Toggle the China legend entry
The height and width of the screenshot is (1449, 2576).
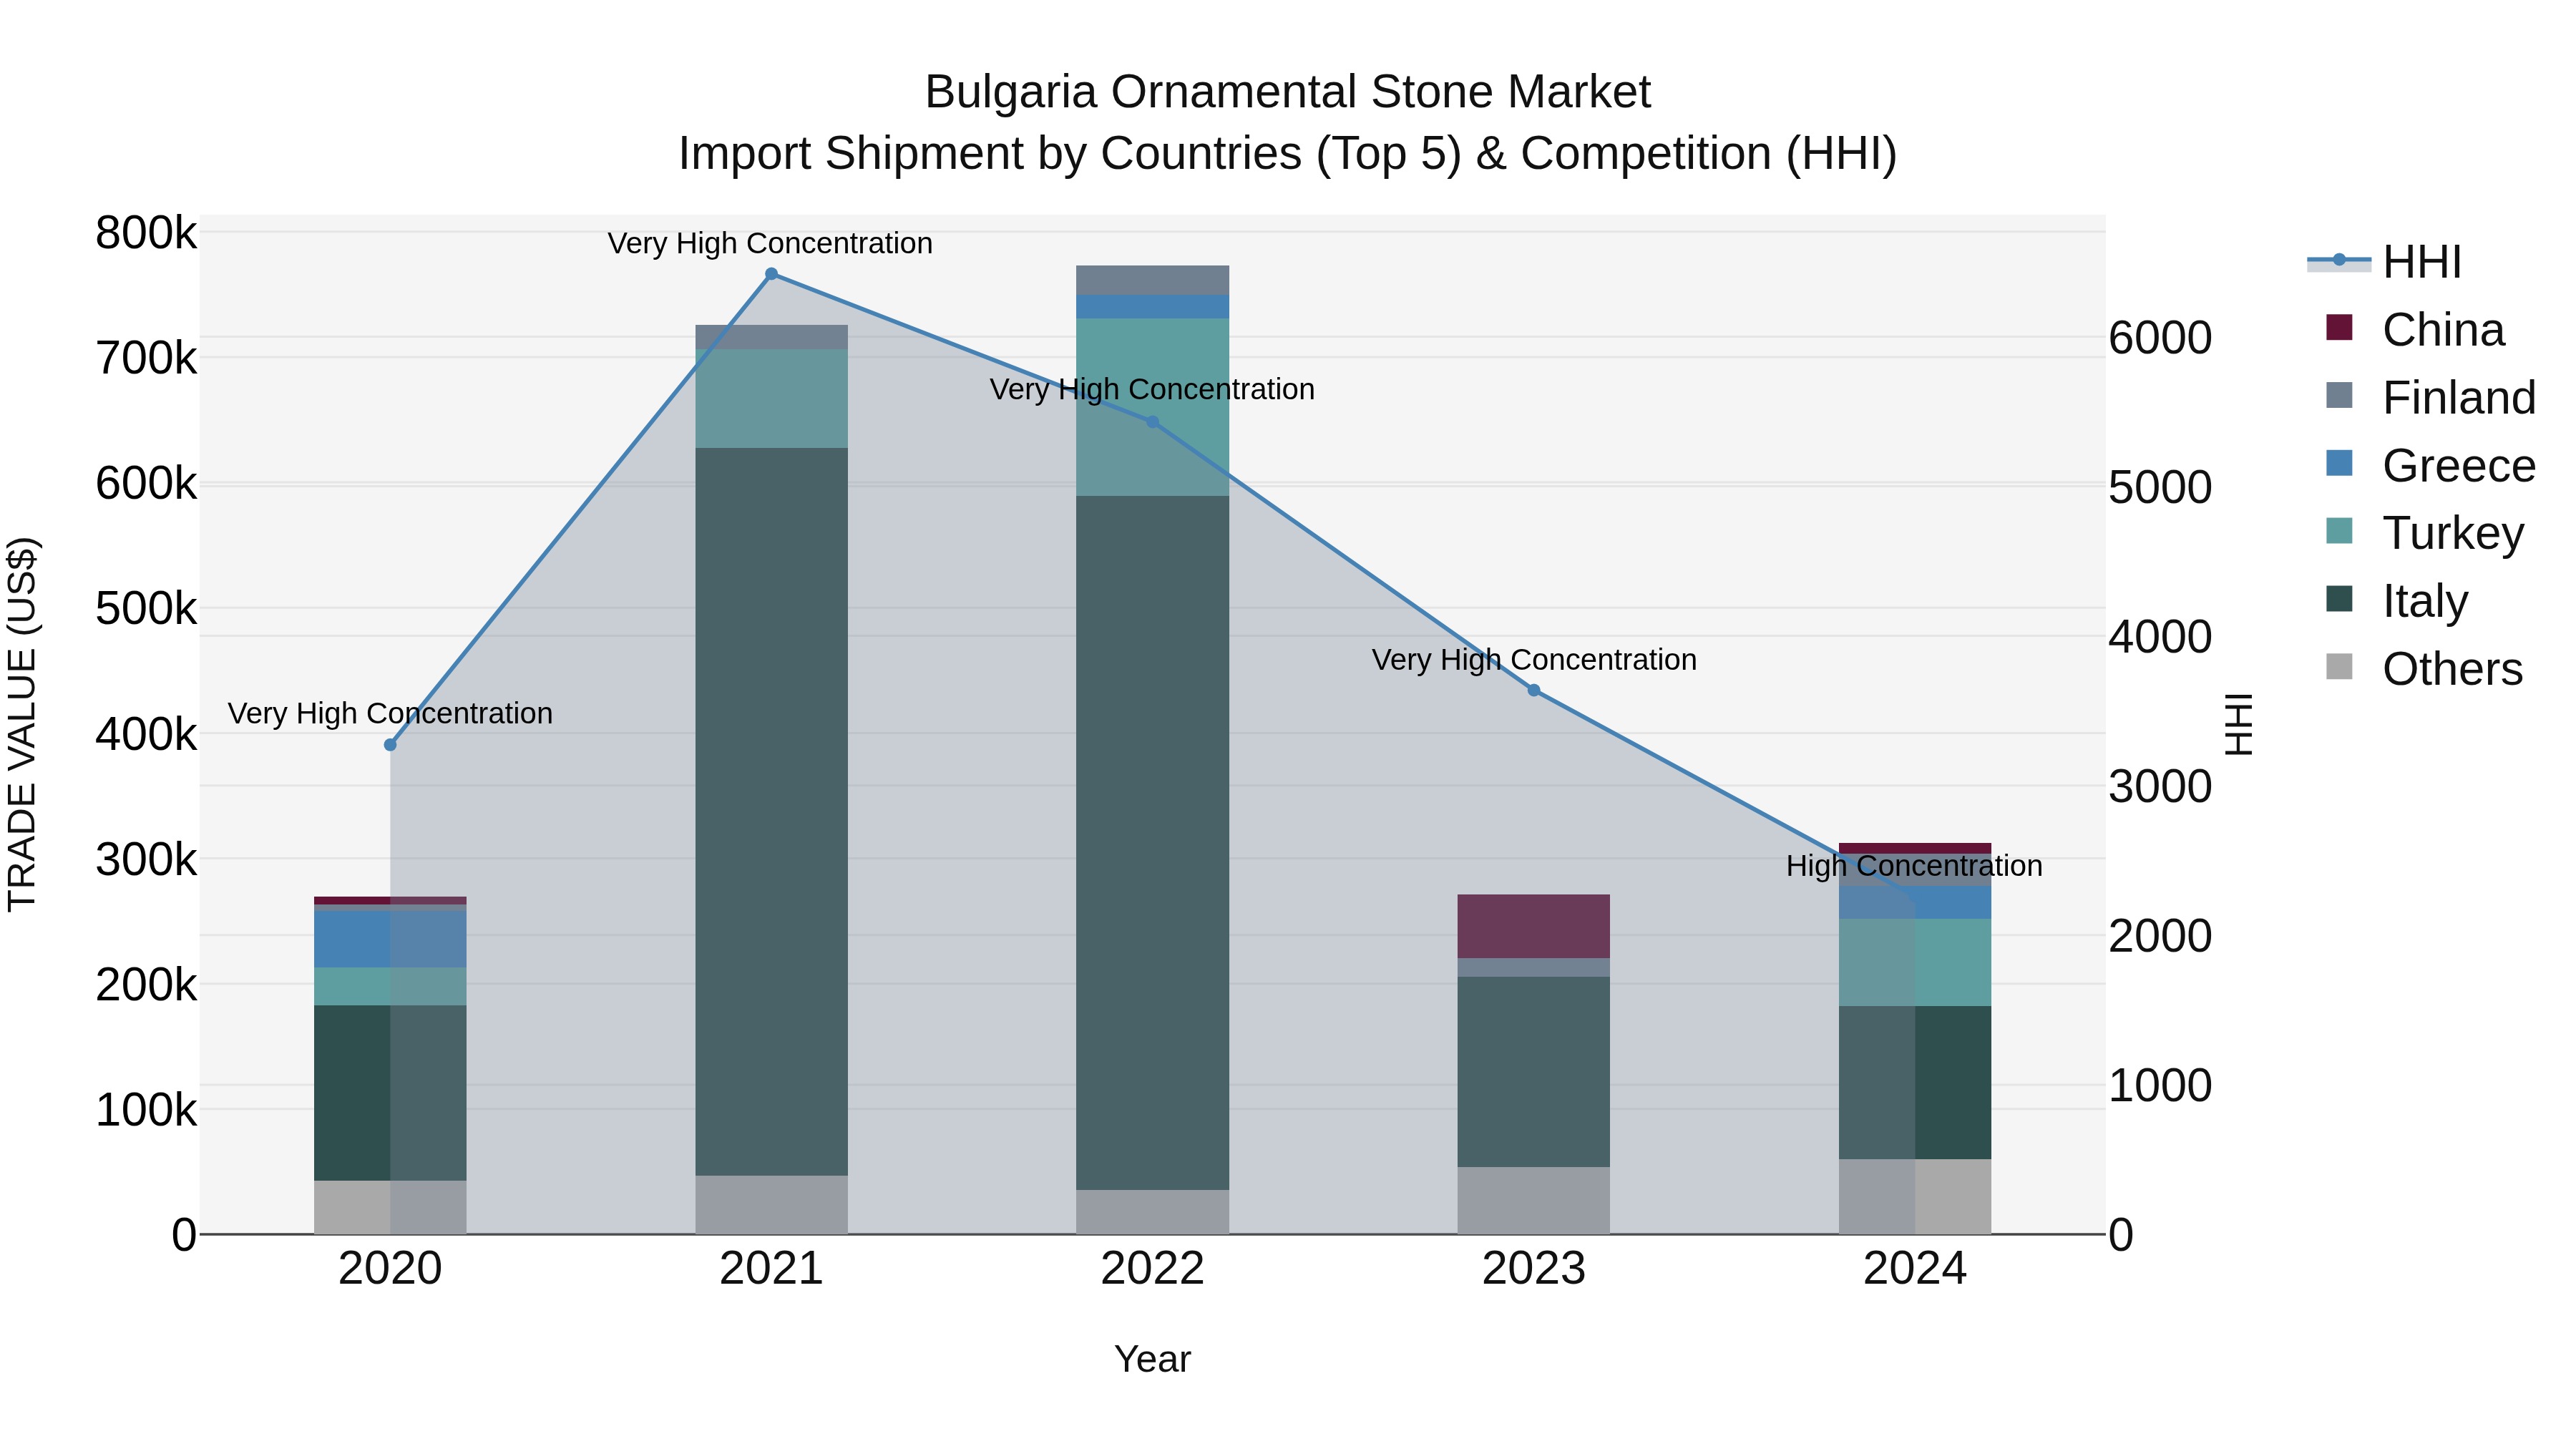click(2415, 329)
